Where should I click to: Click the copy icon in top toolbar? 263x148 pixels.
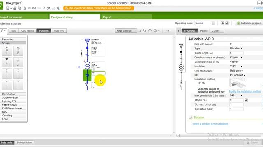pos(20,8)
